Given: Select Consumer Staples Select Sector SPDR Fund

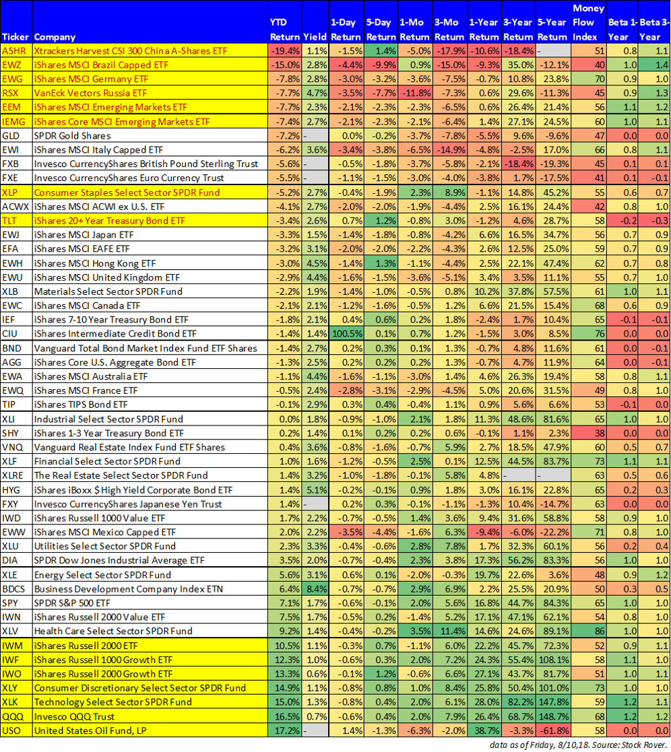Looking at the screenshot, I should point(127,193).
